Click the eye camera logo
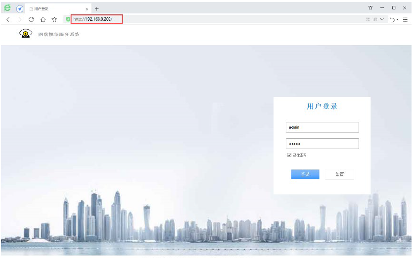 pos(26,34)
